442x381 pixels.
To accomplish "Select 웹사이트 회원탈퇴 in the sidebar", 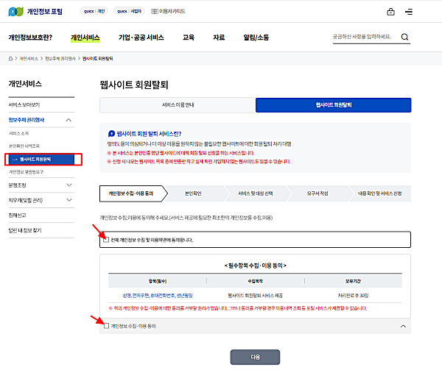I will click(41, 160).
